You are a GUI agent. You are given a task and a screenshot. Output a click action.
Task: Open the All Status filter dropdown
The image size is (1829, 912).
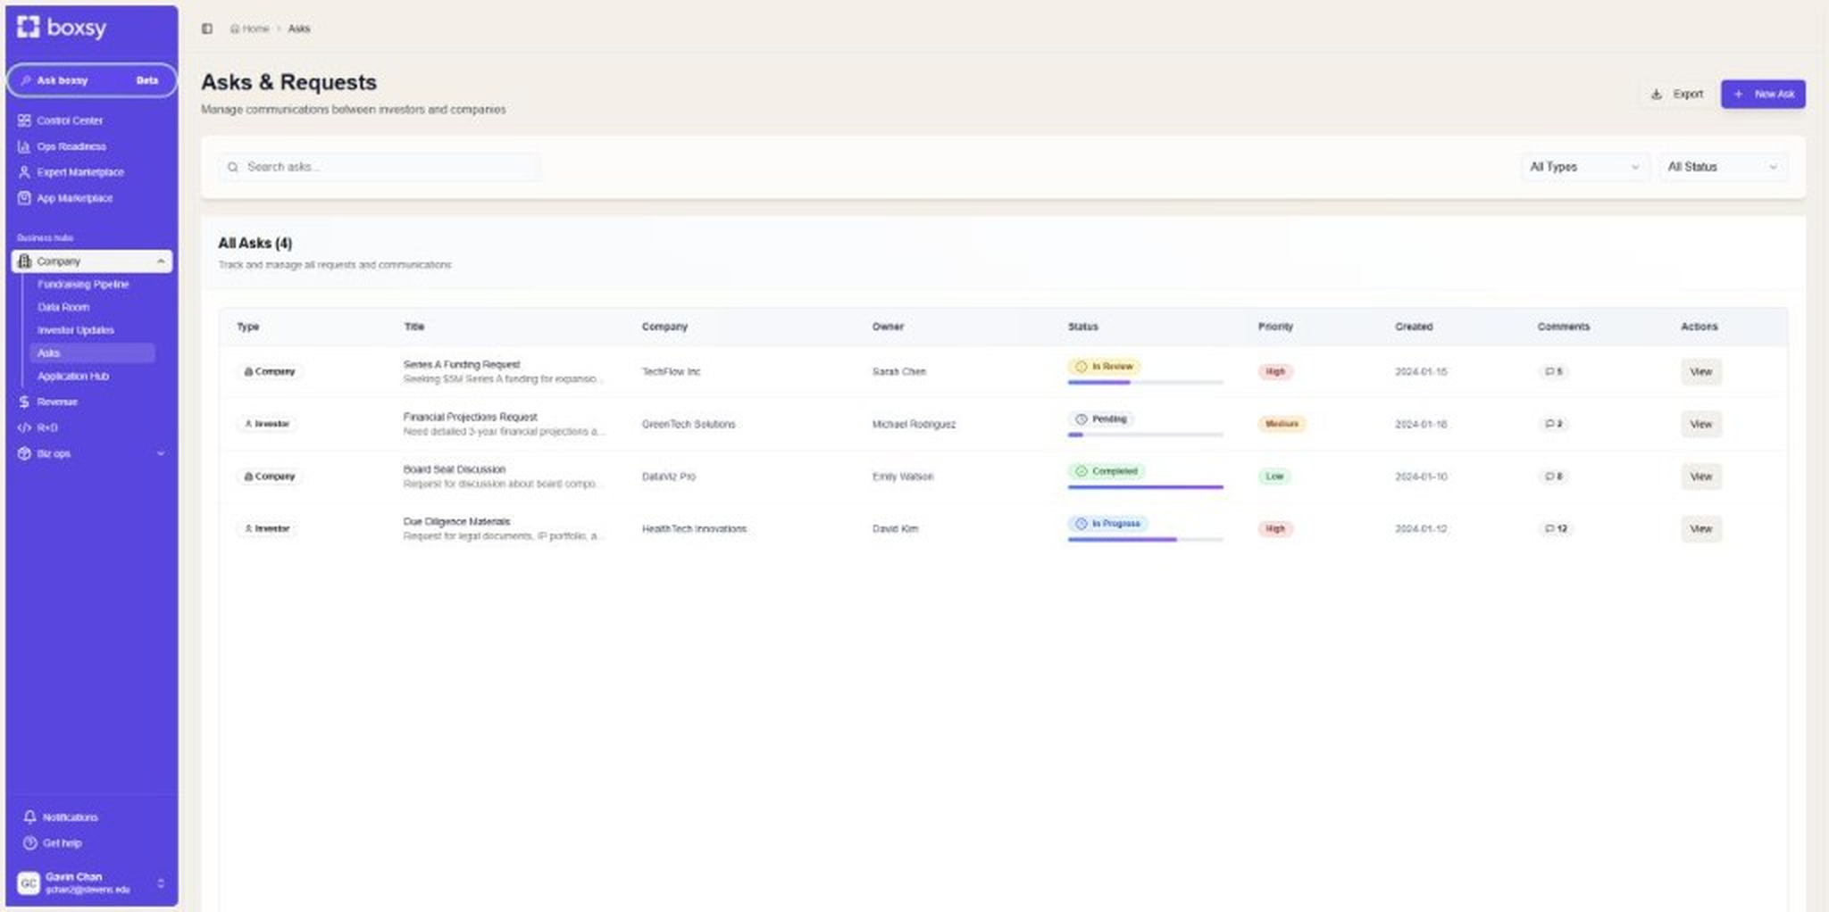pos(1722,167)
